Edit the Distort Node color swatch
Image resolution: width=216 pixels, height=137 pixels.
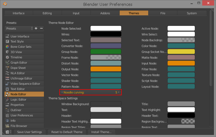pos(106,63)
